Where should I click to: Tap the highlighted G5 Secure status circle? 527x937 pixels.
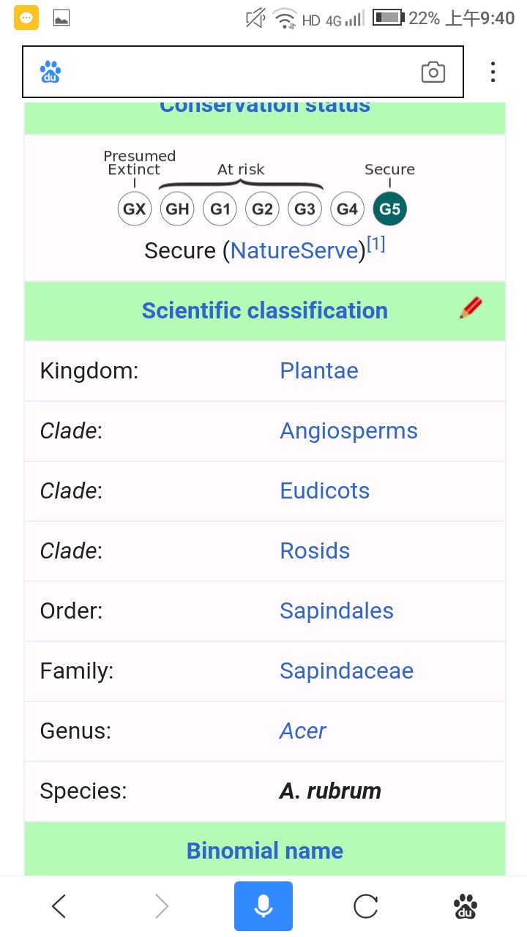point(390,209)
